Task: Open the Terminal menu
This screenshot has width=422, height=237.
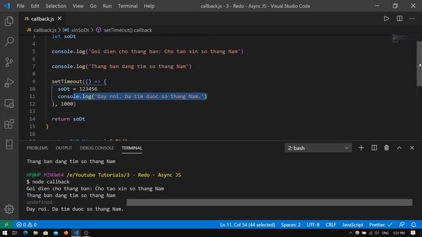Action: coord(127,6)
